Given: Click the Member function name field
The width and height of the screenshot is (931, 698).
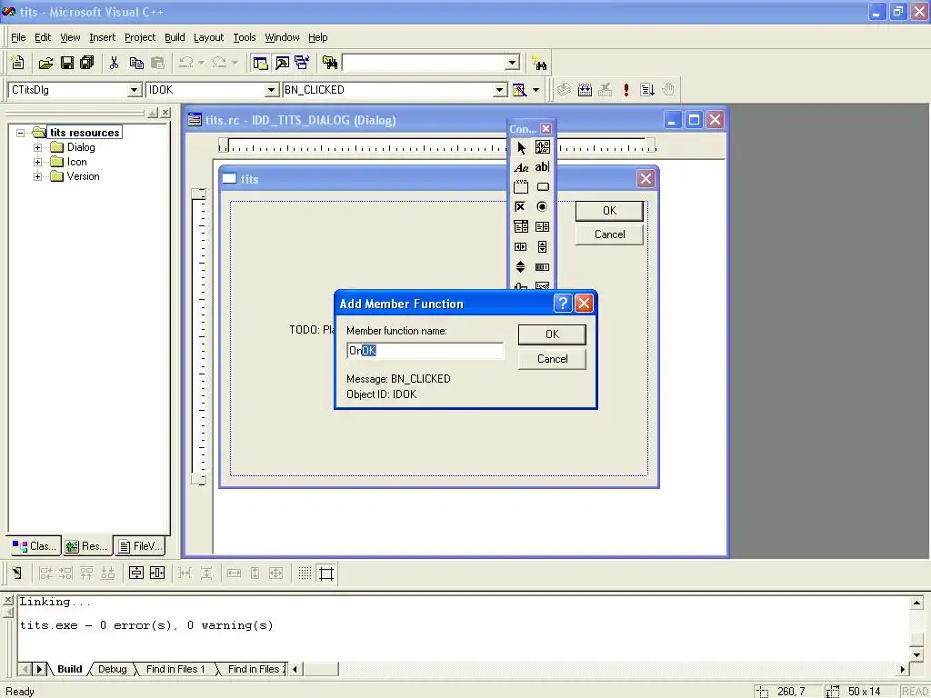Looking at the screenshot, I should click(425, 351).
